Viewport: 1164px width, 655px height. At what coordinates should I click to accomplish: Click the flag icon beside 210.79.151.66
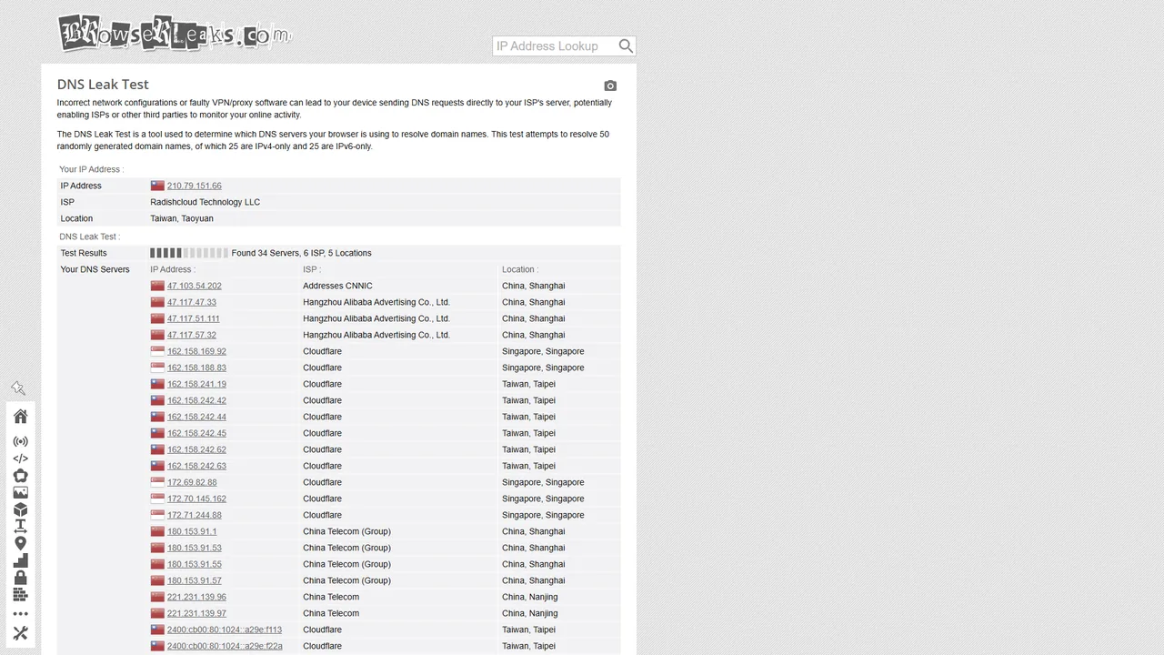coord(157,186)
